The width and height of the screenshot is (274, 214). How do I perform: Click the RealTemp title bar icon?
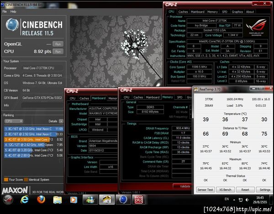[196, 89]
